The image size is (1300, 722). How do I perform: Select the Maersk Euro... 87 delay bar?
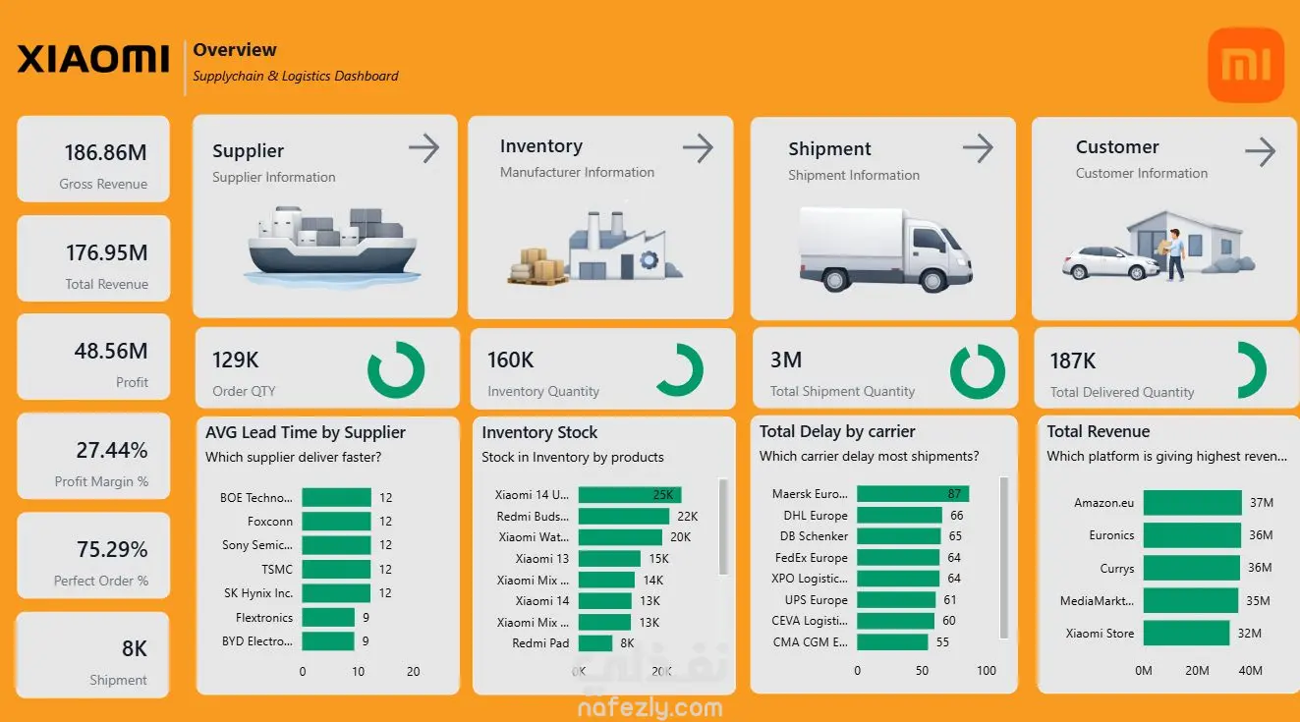(913, 494)
